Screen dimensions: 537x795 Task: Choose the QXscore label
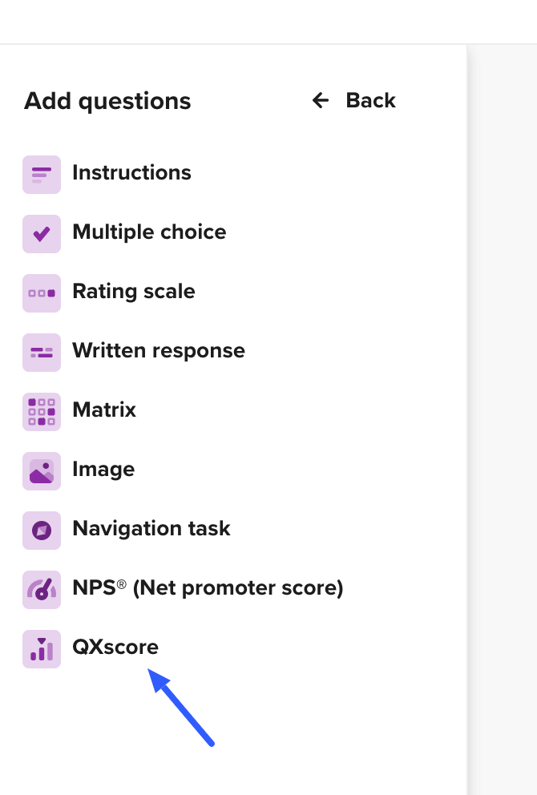115,647
